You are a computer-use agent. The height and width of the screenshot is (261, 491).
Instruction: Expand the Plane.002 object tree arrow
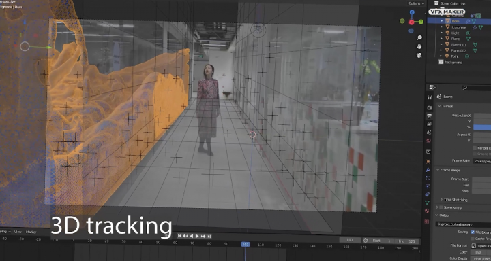point(442,50)
